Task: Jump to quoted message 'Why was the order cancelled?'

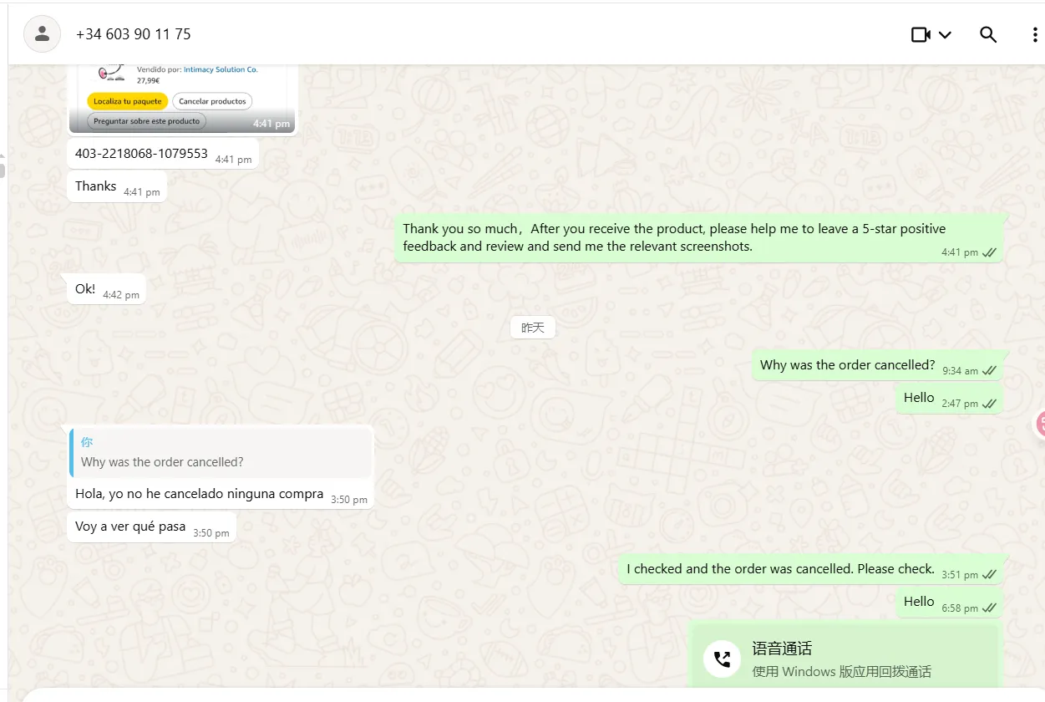Action: (221, 452)
